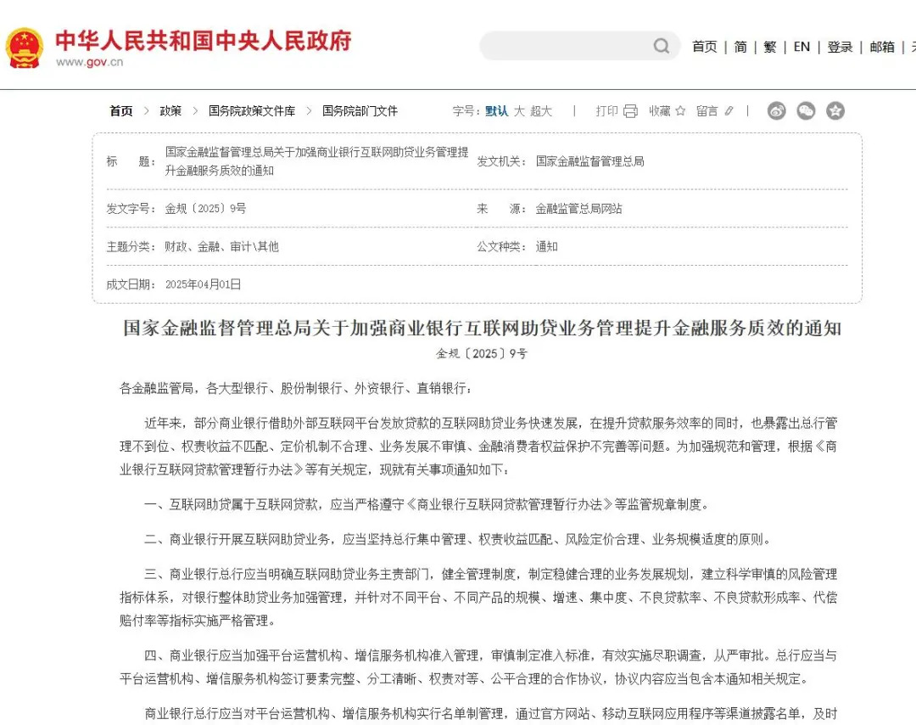
Task: Open 首页 in the top navigation
Action: (x=704, y=47)
